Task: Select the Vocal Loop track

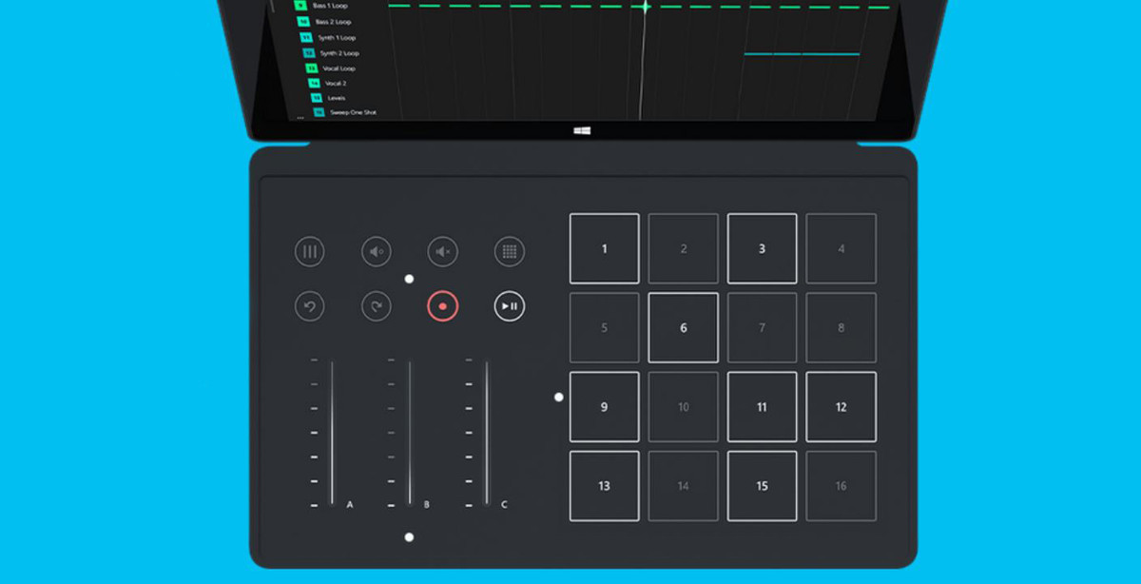Action: (339, 68)
